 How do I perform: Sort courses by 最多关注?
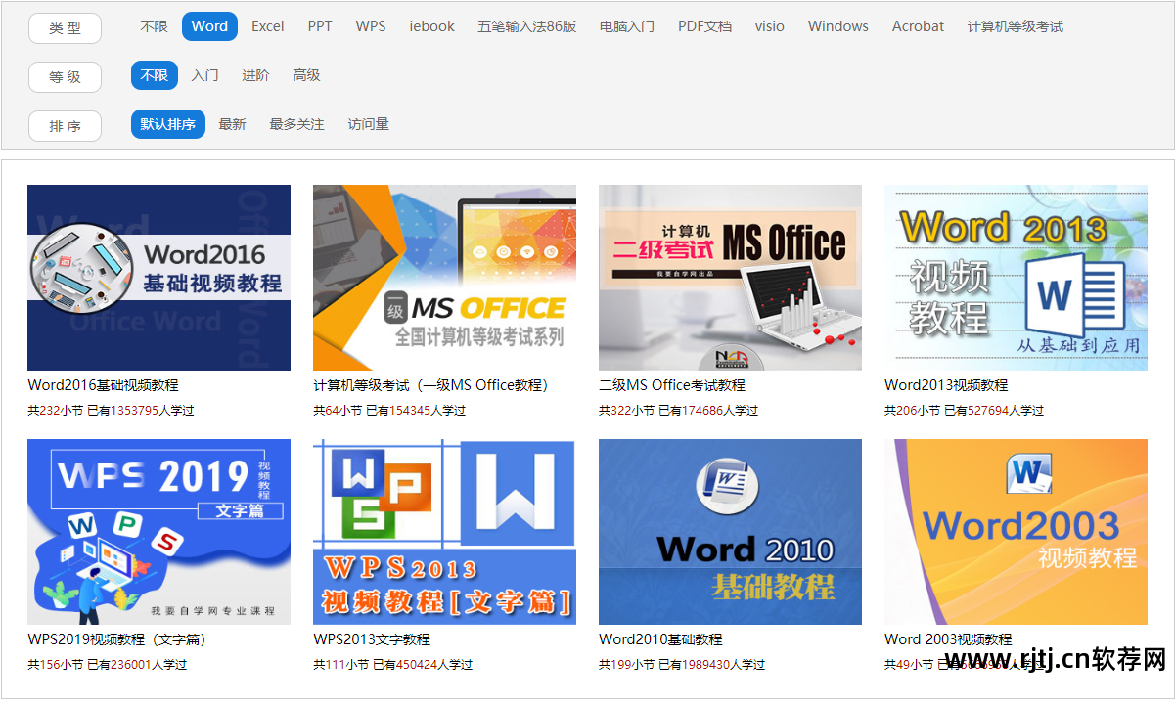coord(297,124)
